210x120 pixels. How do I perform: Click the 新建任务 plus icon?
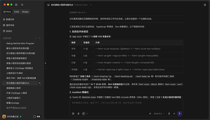4,19
